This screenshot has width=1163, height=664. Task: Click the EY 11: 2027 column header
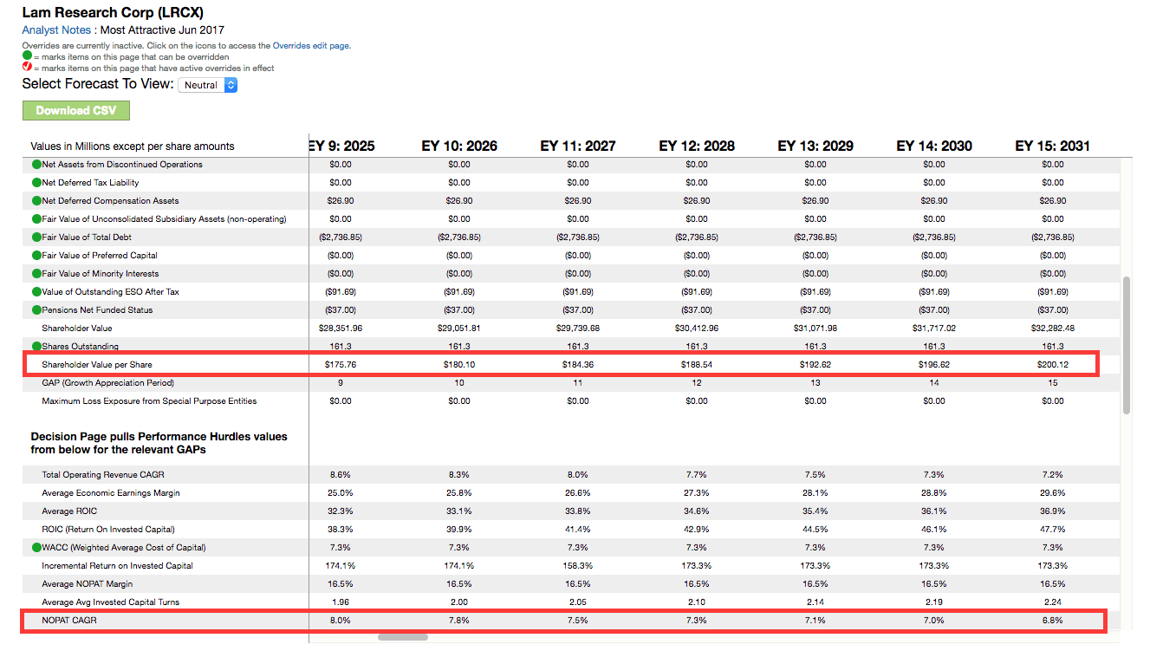coord(578,146)
